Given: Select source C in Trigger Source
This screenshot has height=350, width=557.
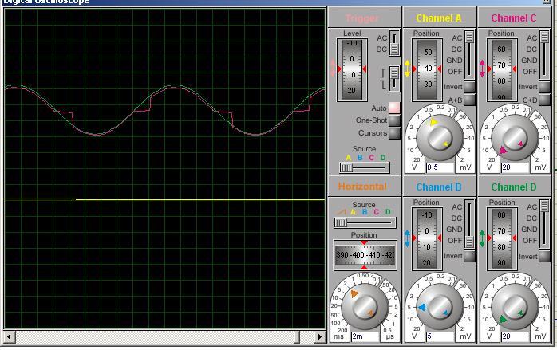Looking at the screenshot, I should tap(371, 158).
